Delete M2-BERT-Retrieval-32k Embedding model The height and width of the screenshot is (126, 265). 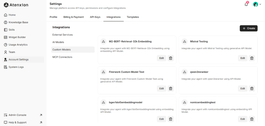171,58
